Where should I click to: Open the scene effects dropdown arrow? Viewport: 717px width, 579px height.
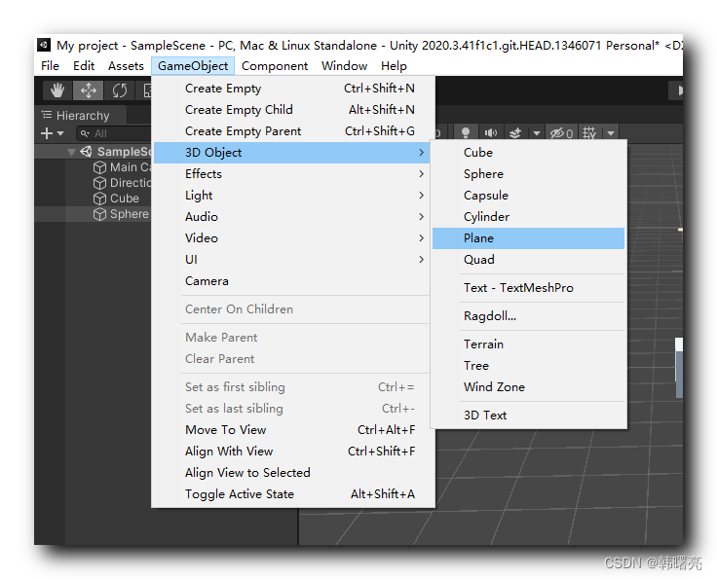click(x=537, y=133)
